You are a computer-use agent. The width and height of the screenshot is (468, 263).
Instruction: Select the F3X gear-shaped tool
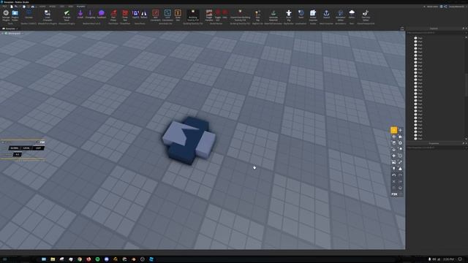[400, 143]
